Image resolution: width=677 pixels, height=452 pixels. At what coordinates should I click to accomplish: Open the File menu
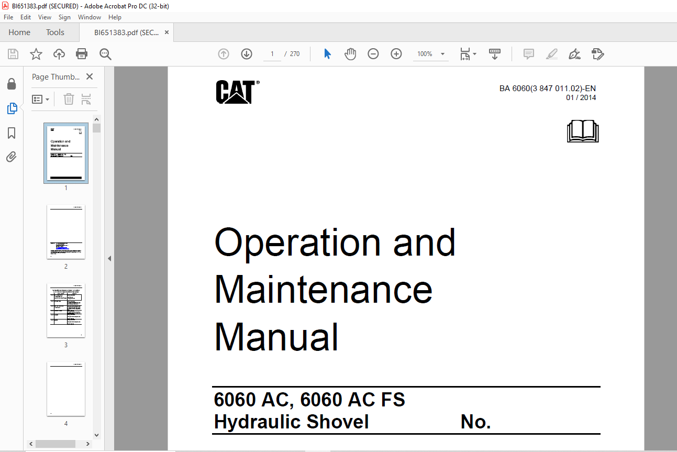(8, 17)
